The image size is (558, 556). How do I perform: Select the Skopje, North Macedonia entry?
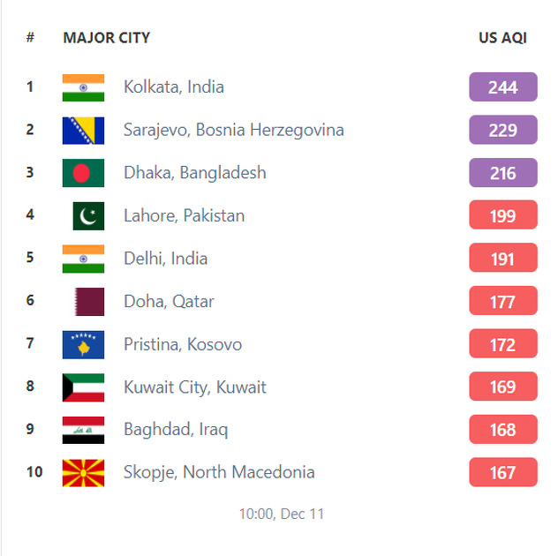[x=219, y=473]
